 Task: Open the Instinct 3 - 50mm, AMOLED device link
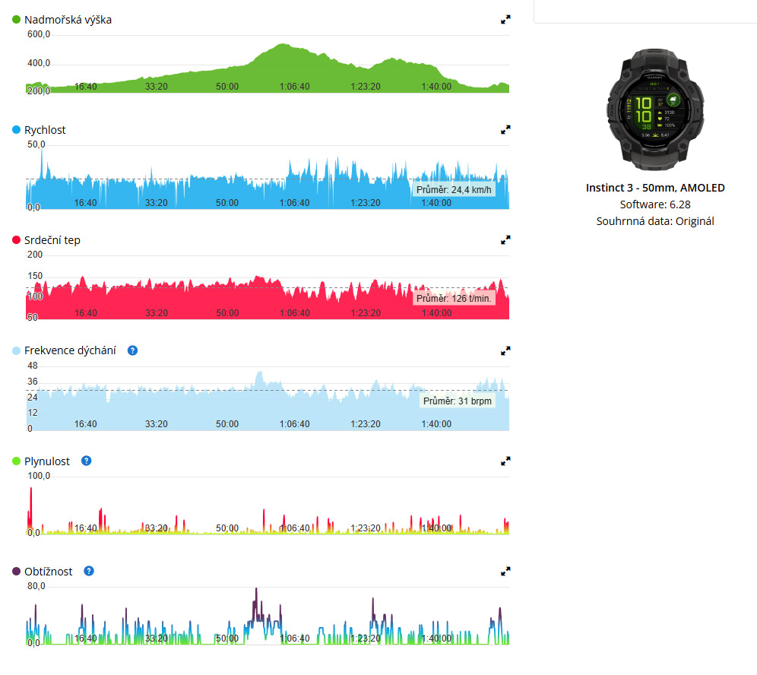point(654,188)
